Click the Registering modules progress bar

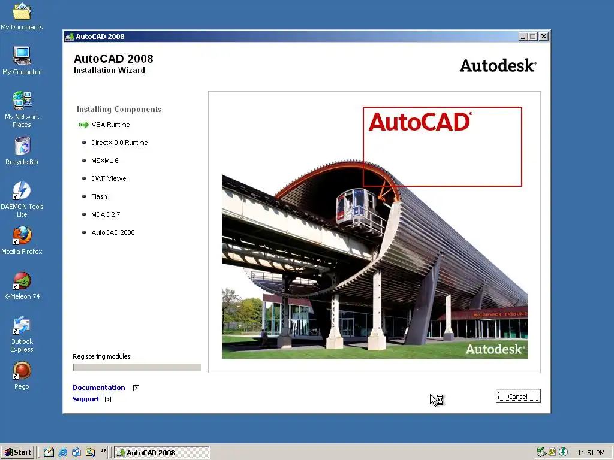(137, 367)
